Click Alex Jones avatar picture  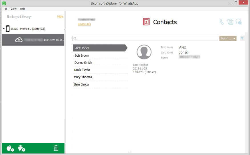tap(144, 52)
